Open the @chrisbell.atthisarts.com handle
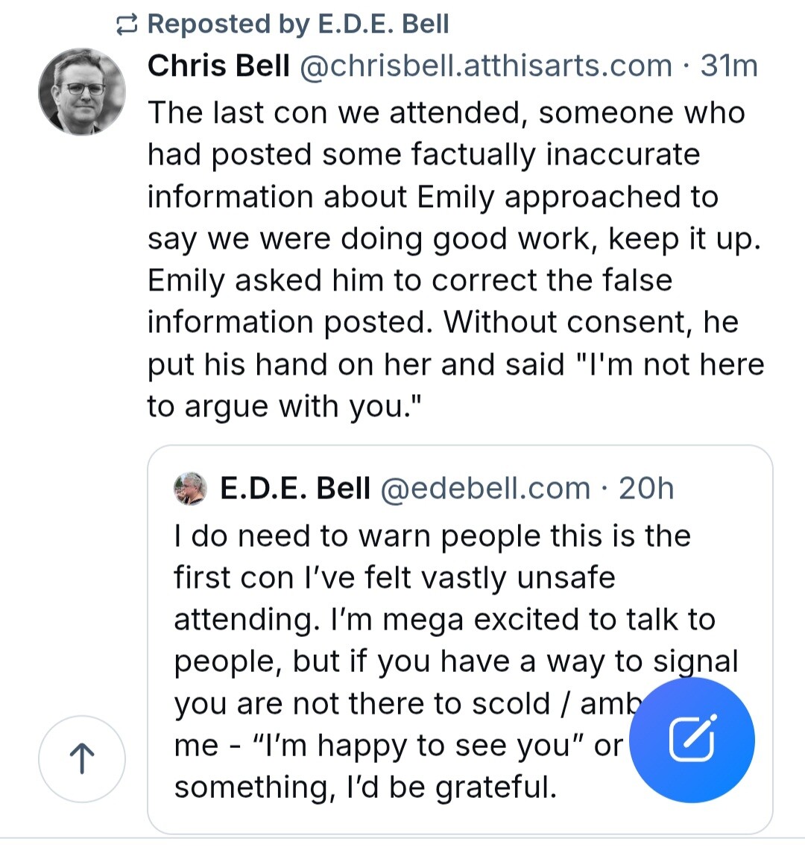This screenshot has width=805, height=853. point(485,66)
